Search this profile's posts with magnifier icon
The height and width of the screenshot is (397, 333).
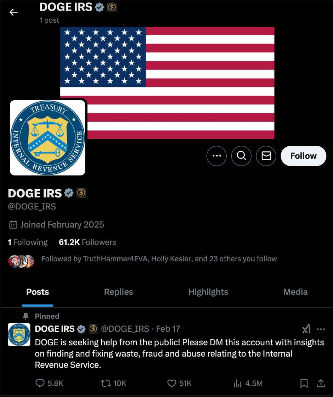[x=241, y=156]
